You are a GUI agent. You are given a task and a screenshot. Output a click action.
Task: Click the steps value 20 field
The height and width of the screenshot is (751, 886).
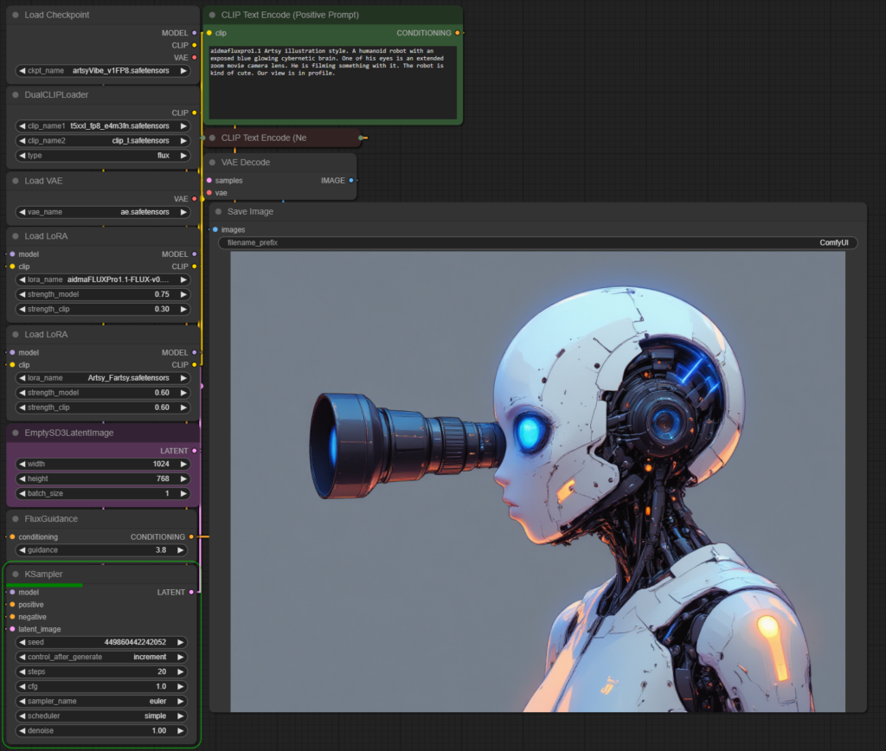point(102,672)
